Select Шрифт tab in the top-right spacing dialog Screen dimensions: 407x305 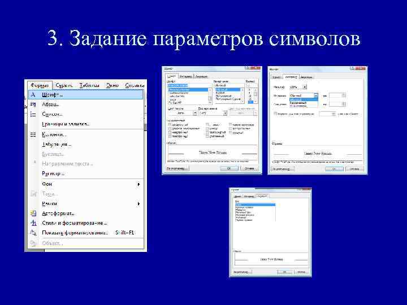tap(276, 77)
